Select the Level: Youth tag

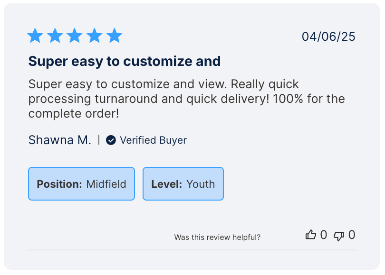coord(183,184)
